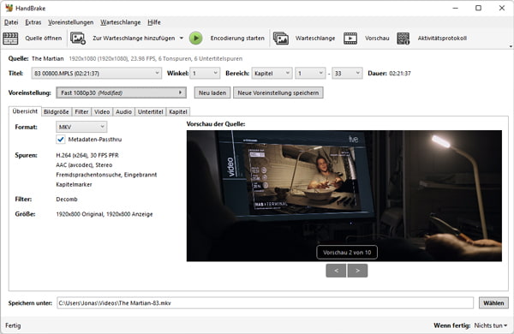Click the H.264 (x264), 30 FPS PFR text

tap(87, 155)
